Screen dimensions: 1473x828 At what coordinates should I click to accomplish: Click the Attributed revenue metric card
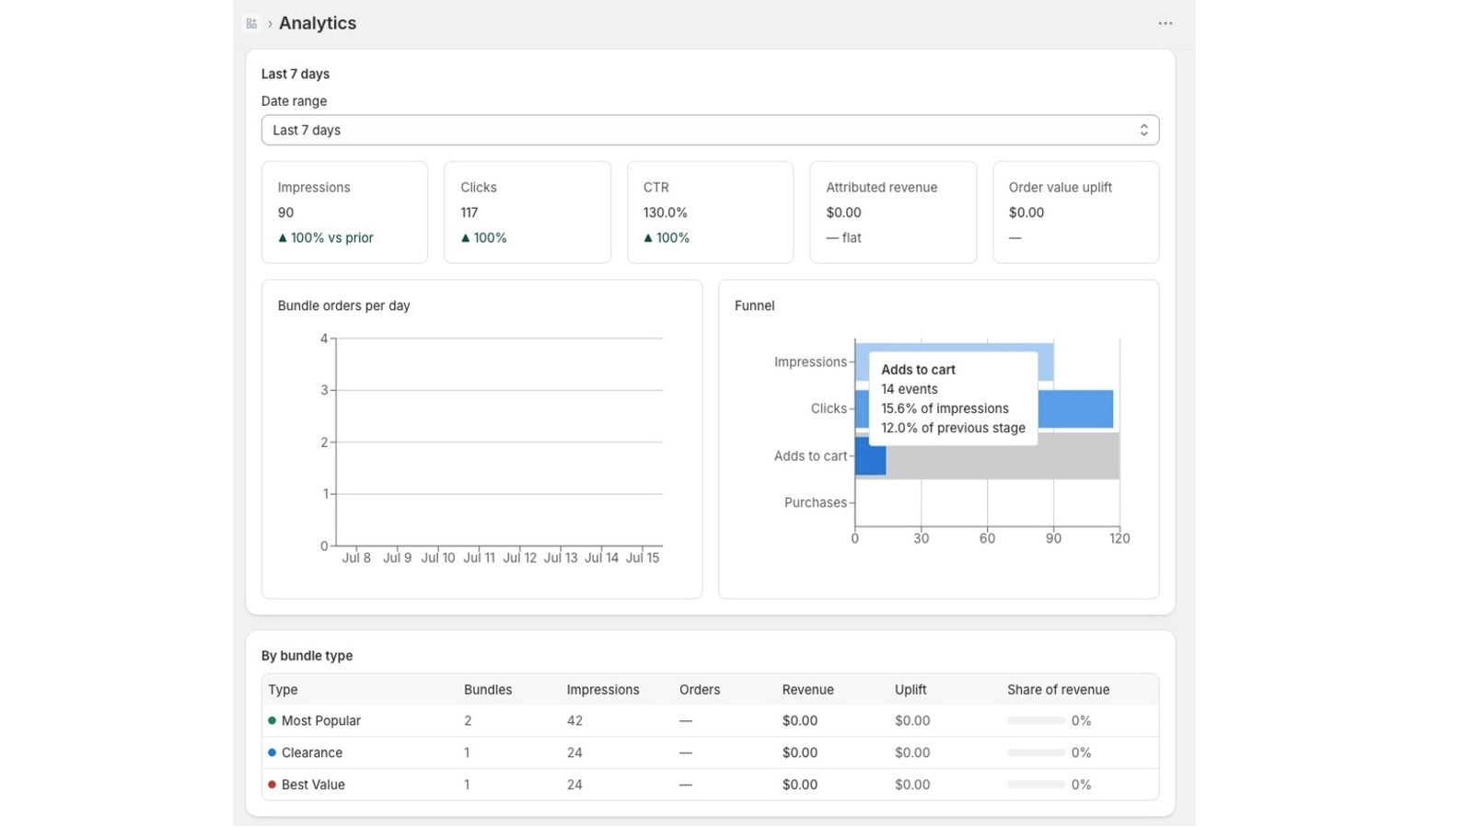[893, 213]
